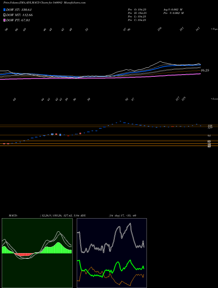The height and width of the screenshot is (288, 218).
Task: Click the 156 top label above price peak
Action: (160, 29)
